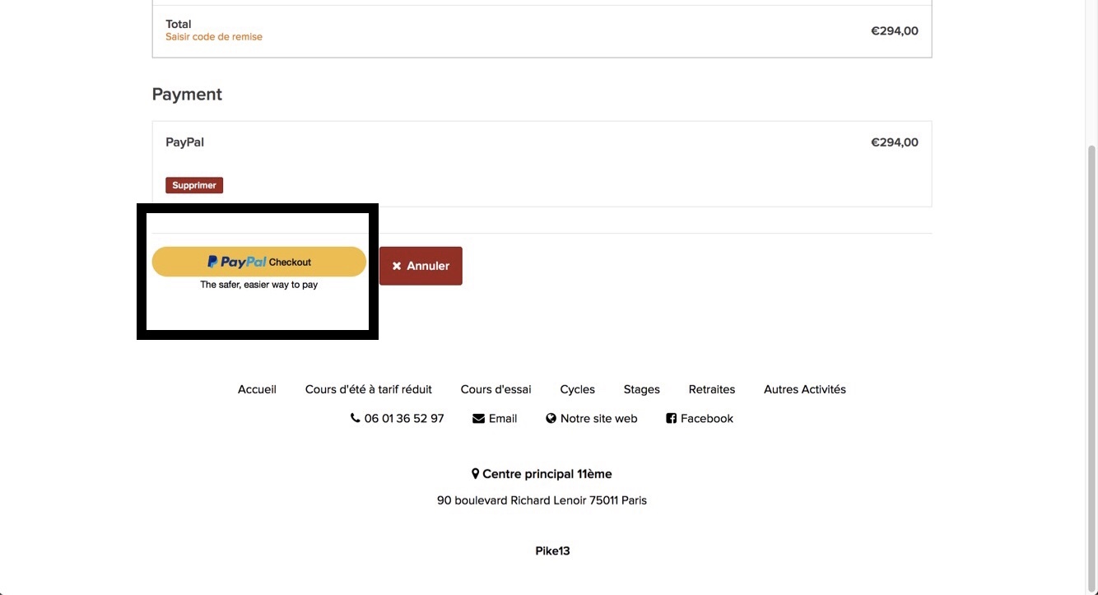Open Cours d'essai link
The image size is (1098, 595).
(496, 389)
